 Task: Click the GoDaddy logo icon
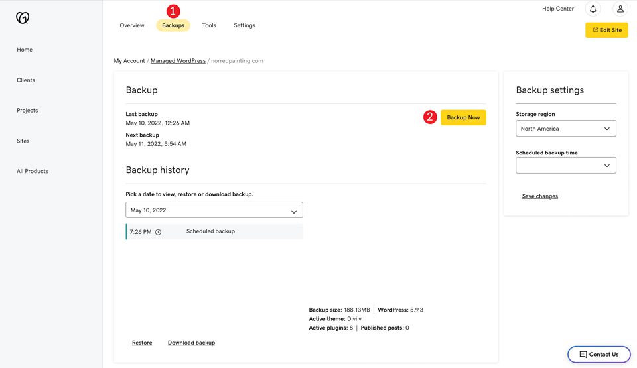(23, 18)
